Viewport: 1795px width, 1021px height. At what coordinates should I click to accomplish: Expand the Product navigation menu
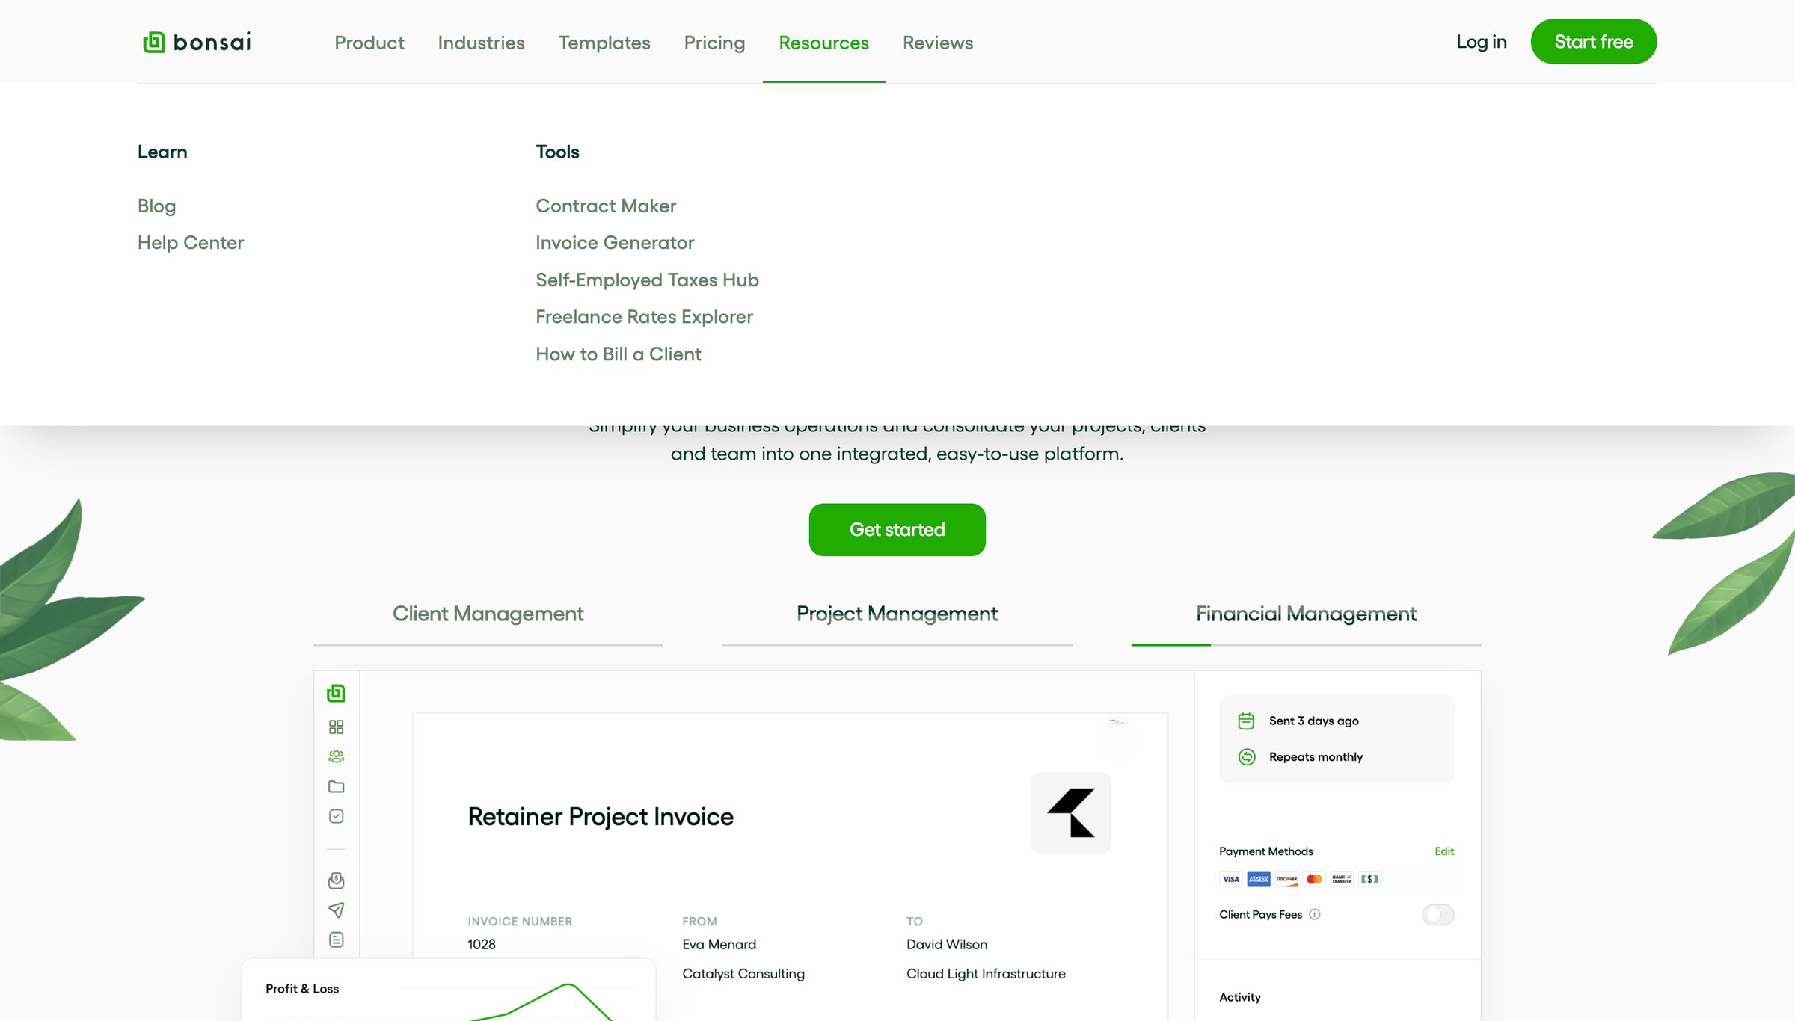click(369, 43)
